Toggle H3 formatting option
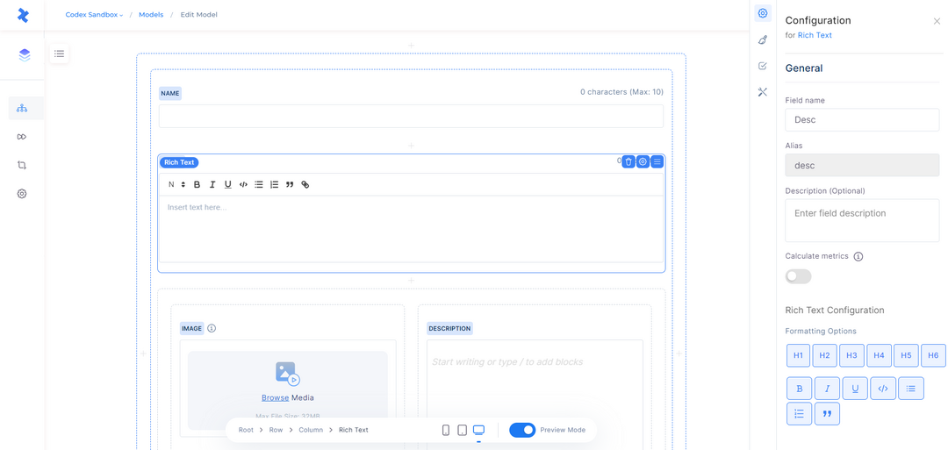948x450 pixels. [851, 356]
